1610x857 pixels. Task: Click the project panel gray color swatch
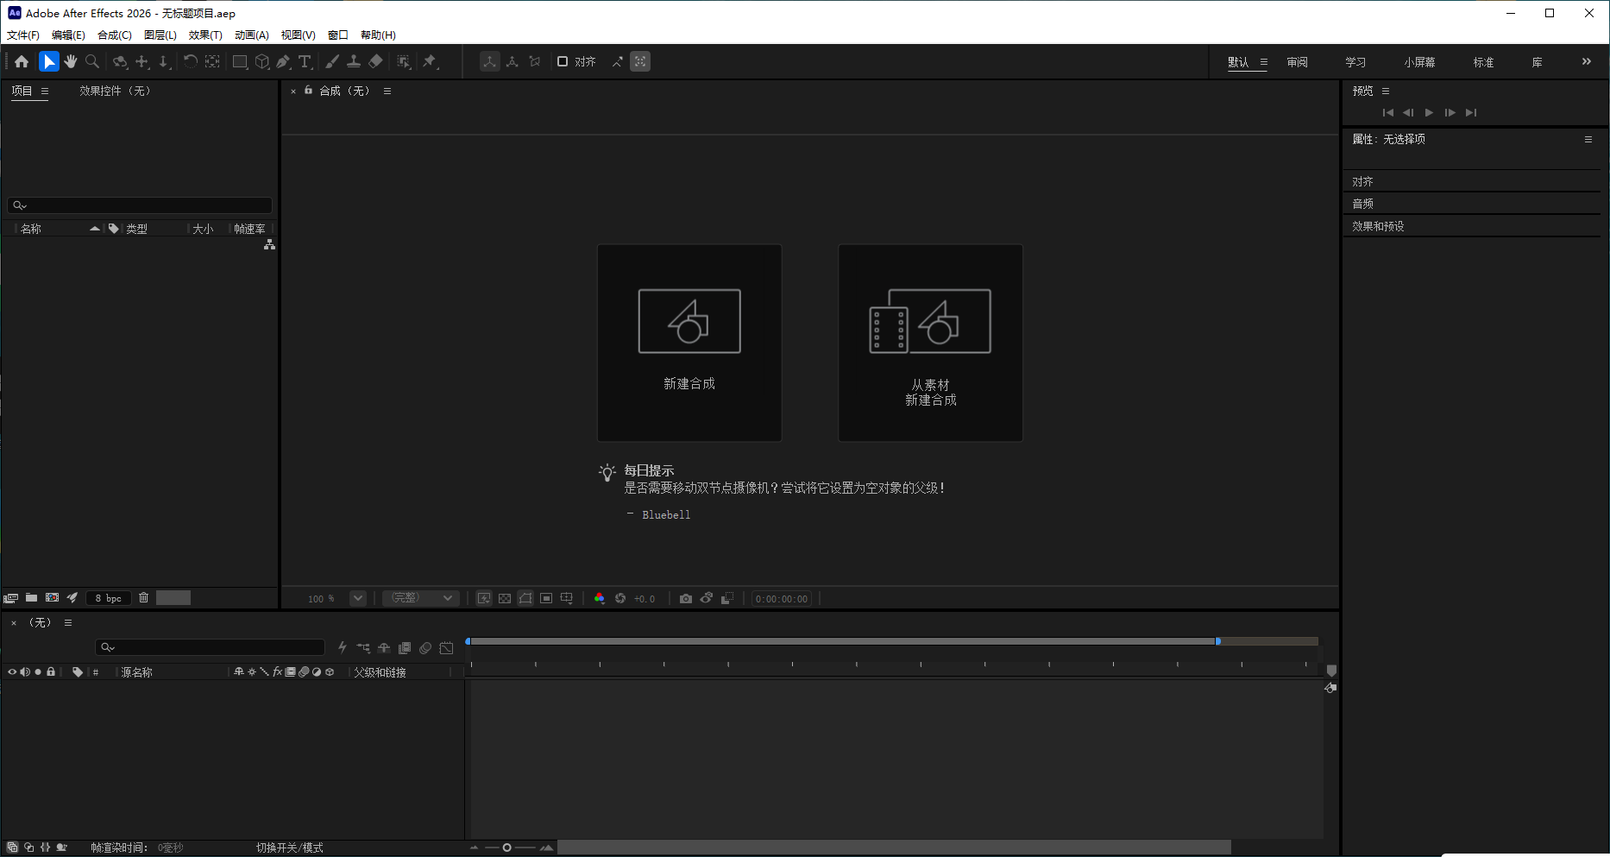click(173, 598)
